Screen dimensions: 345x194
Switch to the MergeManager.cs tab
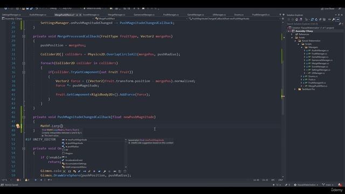(116, 15)
